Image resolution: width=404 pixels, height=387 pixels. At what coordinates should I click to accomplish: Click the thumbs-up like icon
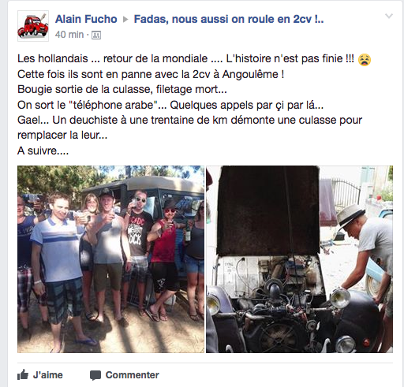pos(23,374)
